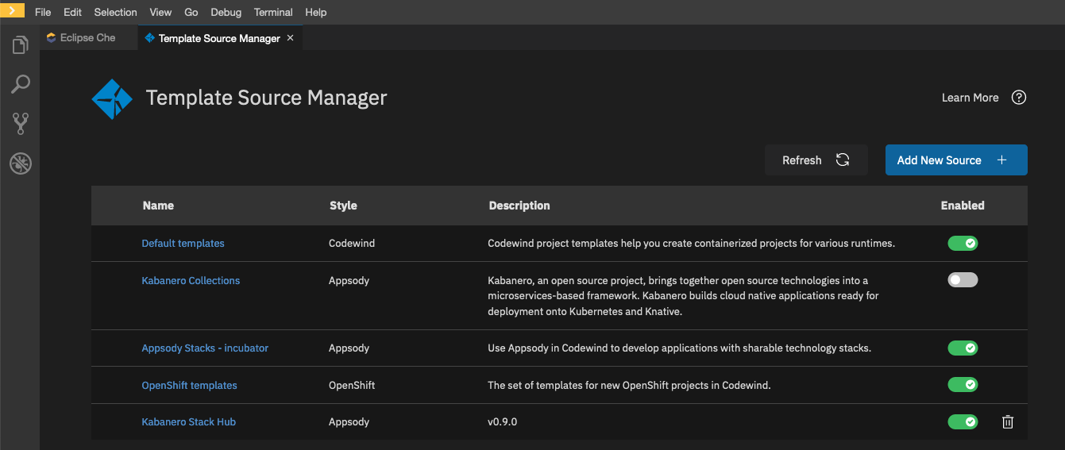Open the Help menu
The width and height of the screenshot is (1065, 450).
315,12
